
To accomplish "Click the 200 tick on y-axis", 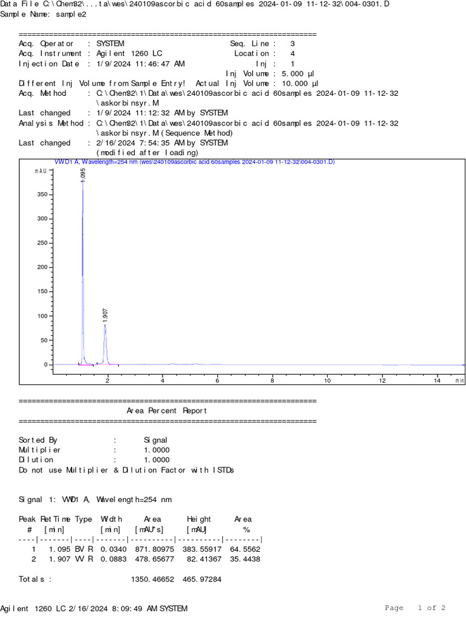I will tap(42, 267).
